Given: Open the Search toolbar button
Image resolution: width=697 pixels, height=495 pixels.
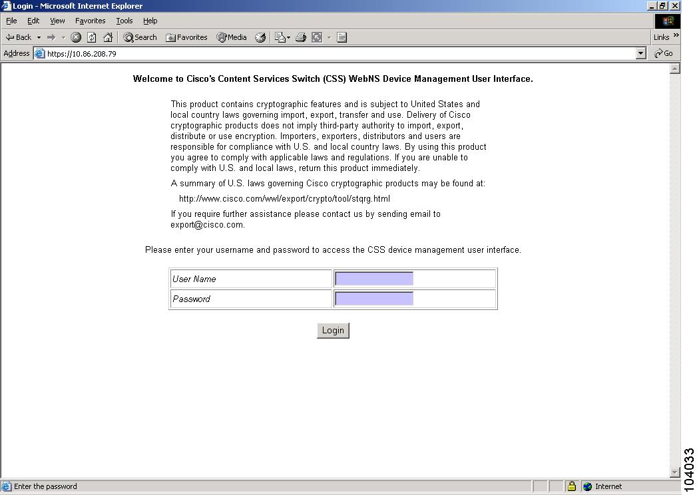Looking at the screenshot, I should point(140,37).
